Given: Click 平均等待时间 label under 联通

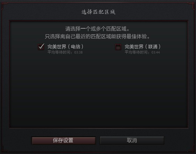Looking at the screenshot, I should (136, 52).
